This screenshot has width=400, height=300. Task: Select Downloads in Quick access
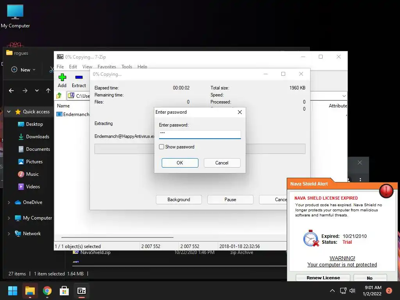37,136
